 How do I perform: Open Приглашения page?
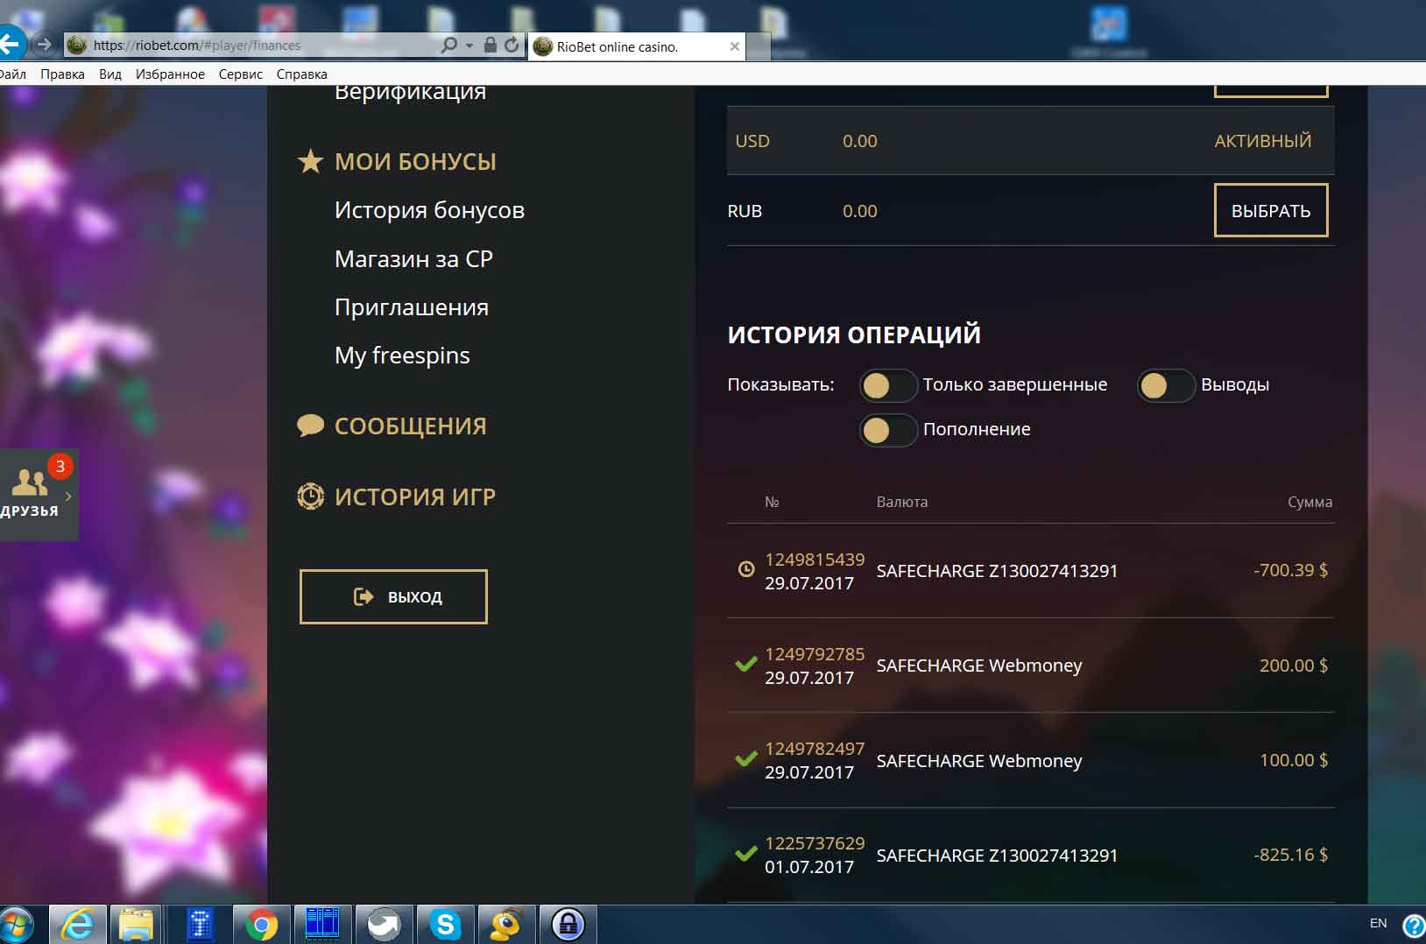(x=412, y=307)
